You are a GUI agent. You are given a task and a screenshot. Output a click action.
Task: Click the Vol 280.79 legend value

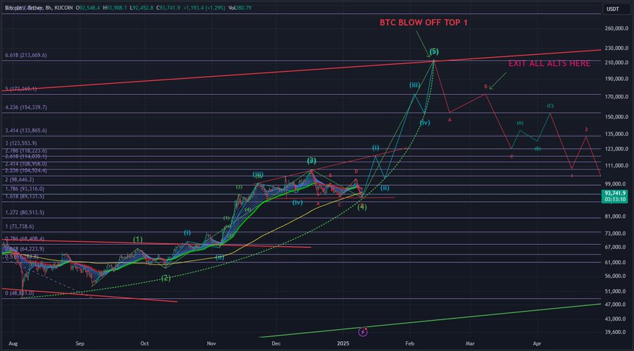pyautogui.click(x=240, y=8)
